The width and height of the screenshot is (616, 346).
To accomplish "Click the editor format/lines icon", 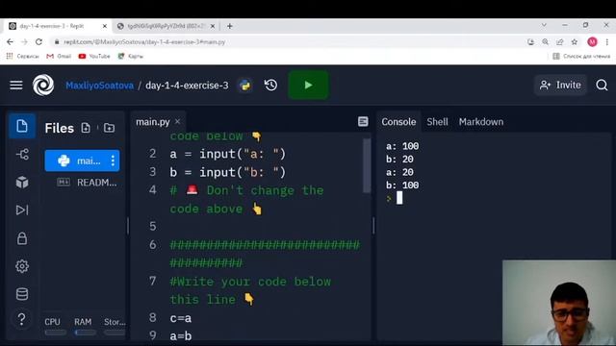I will click(363, 122).
